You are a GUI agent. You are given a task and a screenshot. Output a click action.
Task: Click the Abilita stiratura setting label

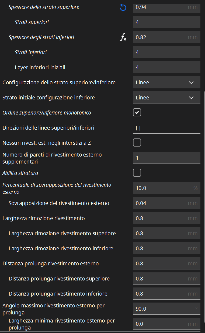click(x=20, y=173)
